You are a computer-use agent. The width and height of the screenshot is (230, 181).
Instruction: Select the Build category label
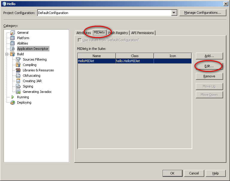click(20, 54)
